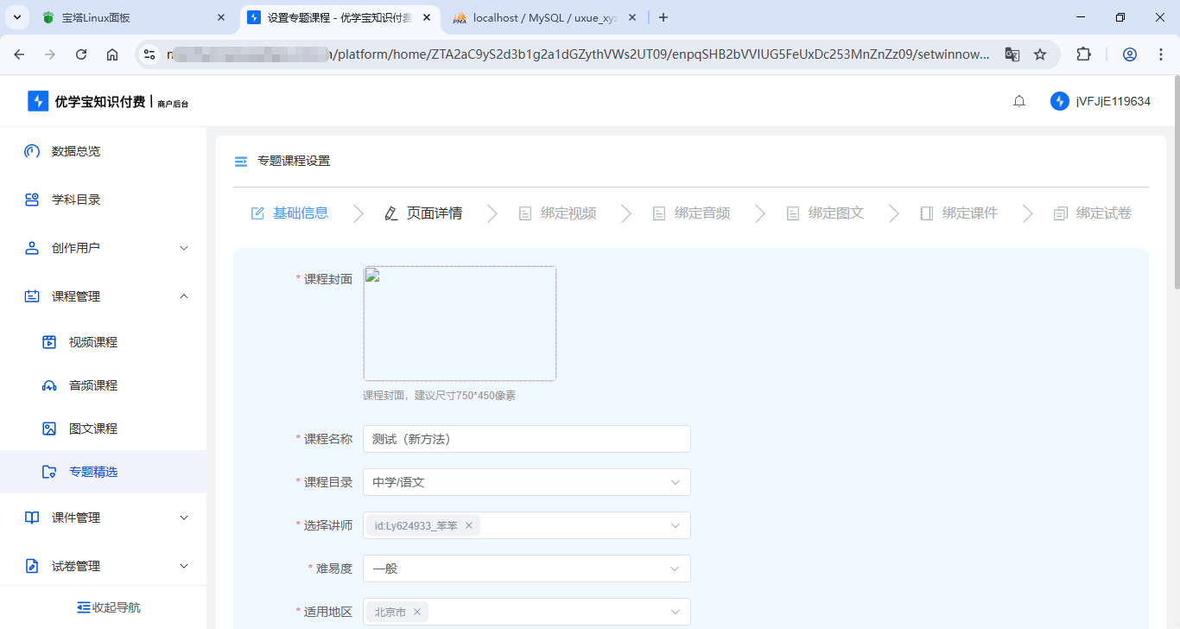Switch to the 绑定视频 step tab

(x=568, y=213)
